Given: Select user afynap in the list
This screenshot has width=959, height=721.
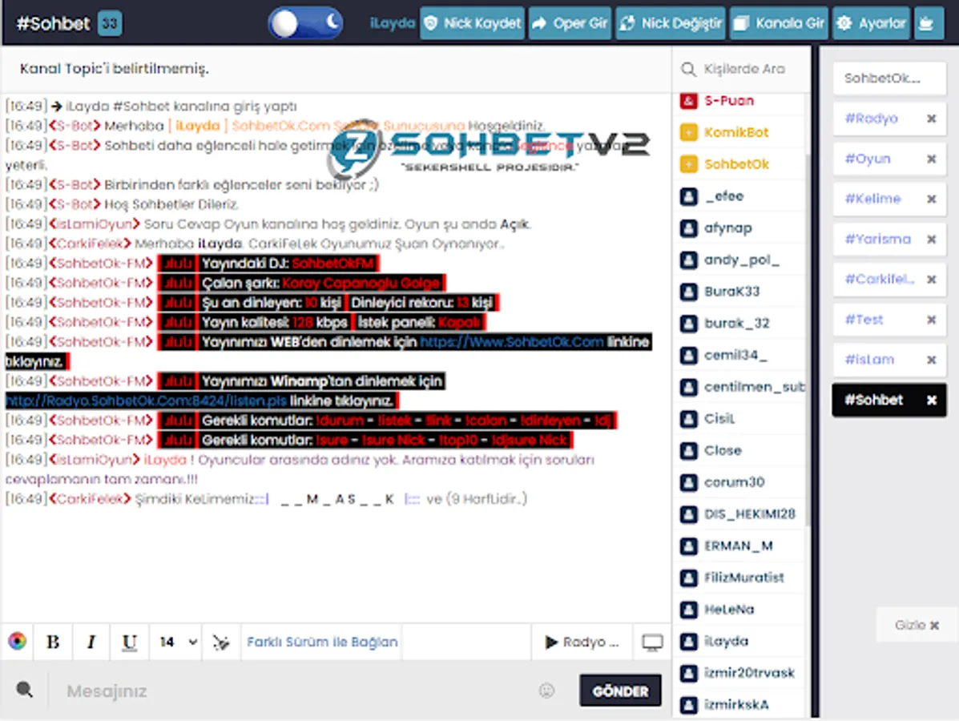Looking at the screenshot, I should tap(727, 228).
